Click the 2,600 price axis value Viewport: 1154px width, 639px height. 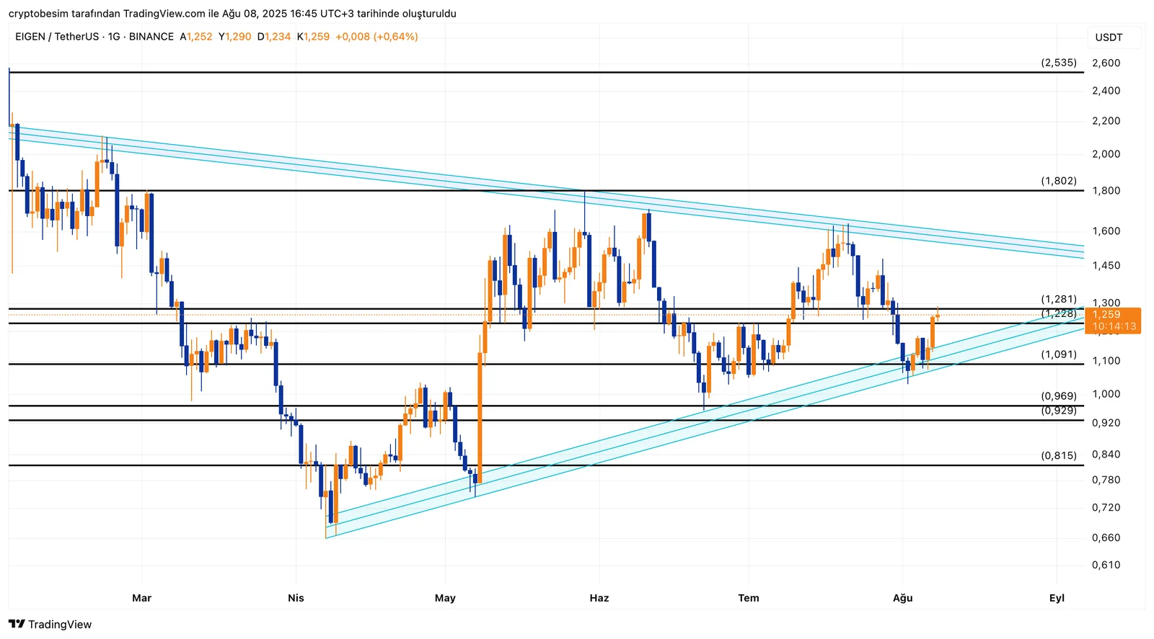click(x=1106, y=63)
